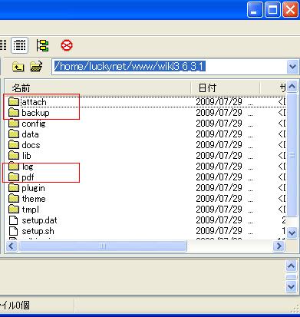Click the horizontal scrollbar right arrow
Screen dimensions: 300x317
click(279, 246)
